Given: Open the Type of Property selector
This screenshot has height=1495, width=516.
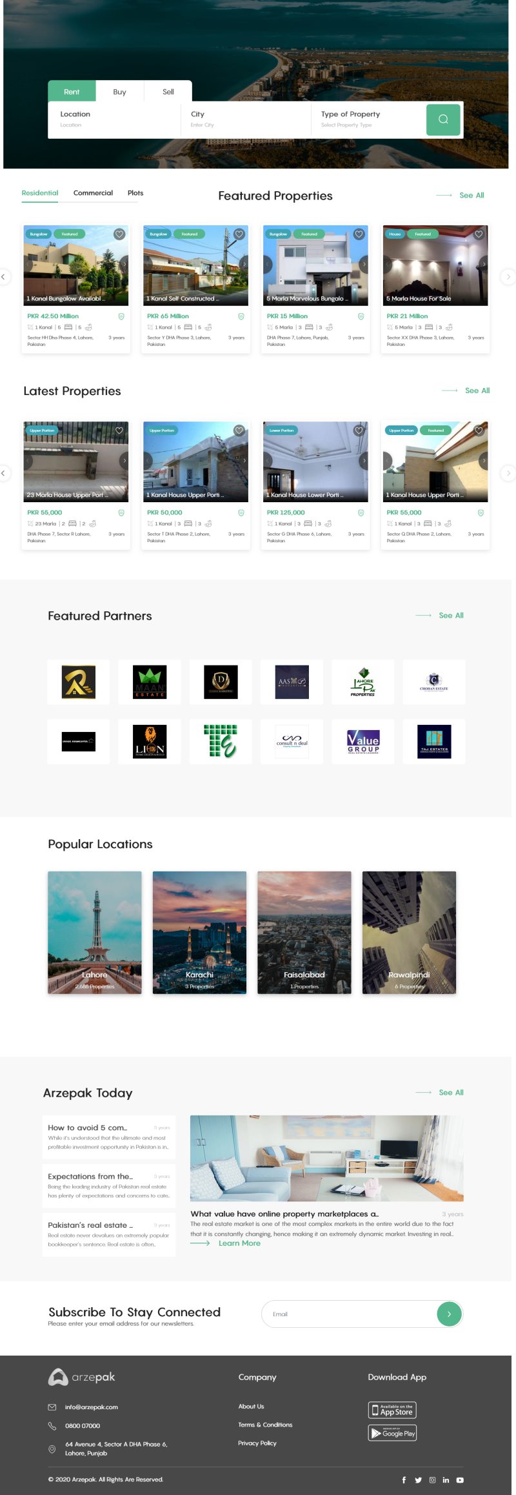Looking at the screenshot, I should (x=368, y=119).
